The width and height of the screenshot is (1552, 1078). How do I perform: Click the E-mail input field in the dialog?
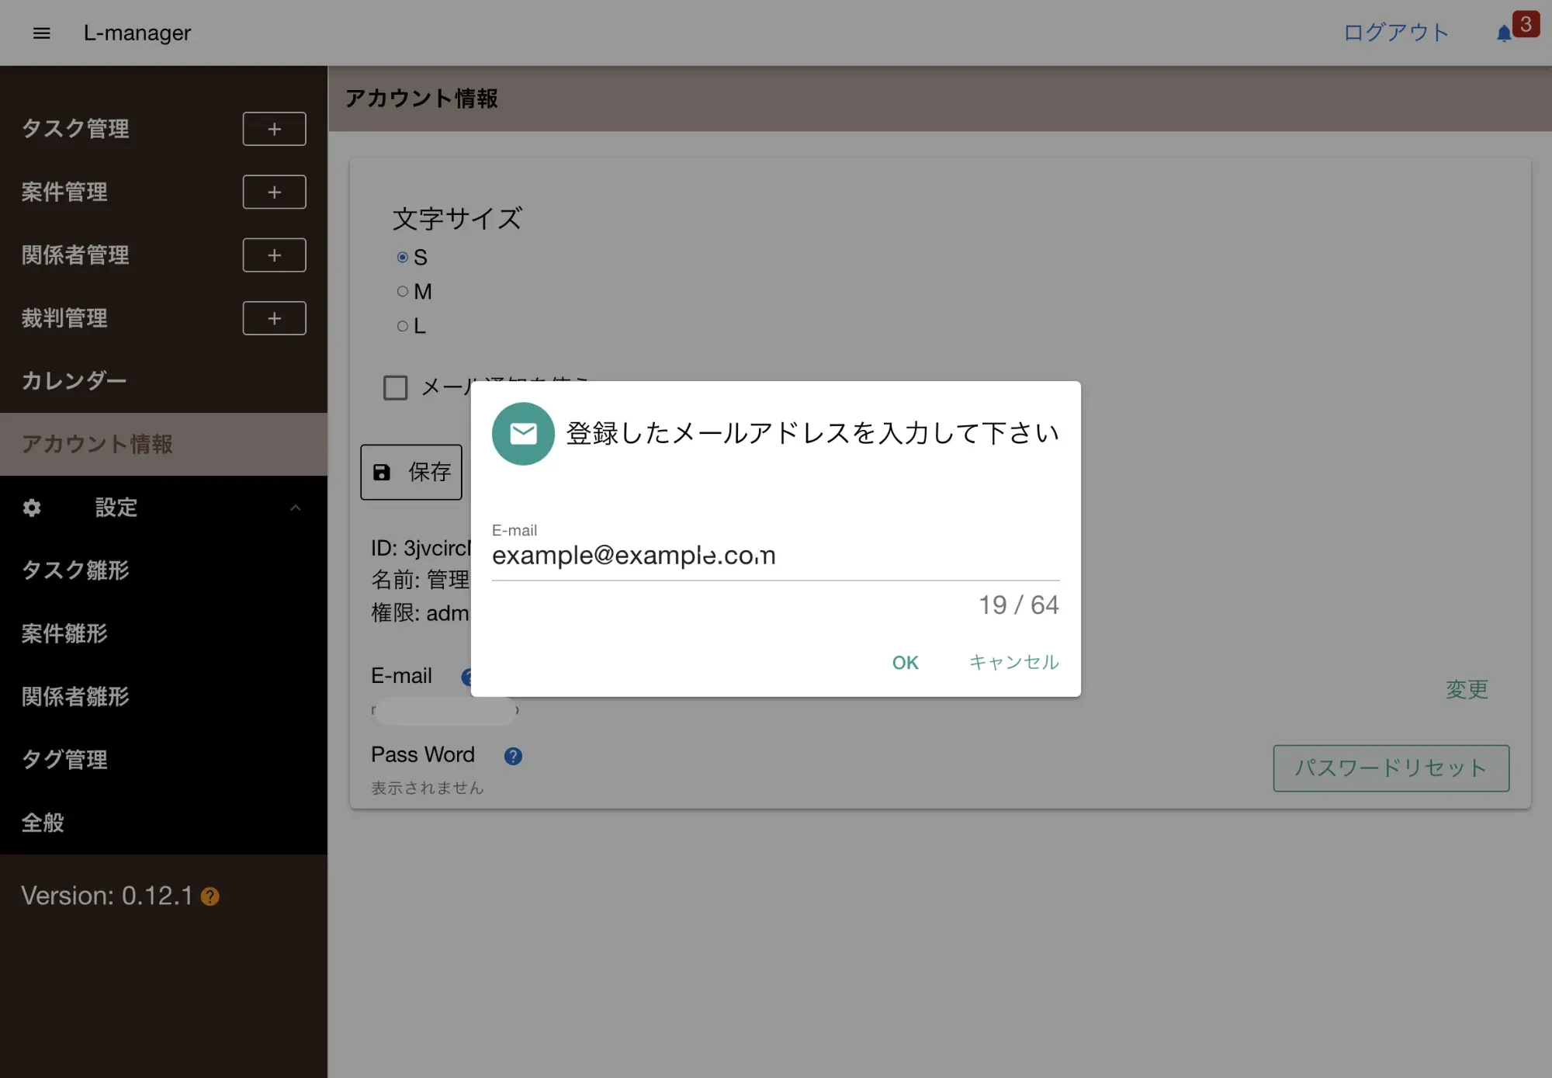coord(774,556)
